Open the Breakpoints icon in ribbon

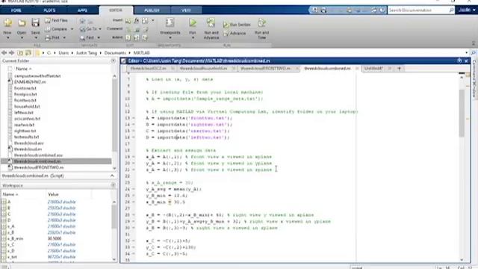click(170, 23)
